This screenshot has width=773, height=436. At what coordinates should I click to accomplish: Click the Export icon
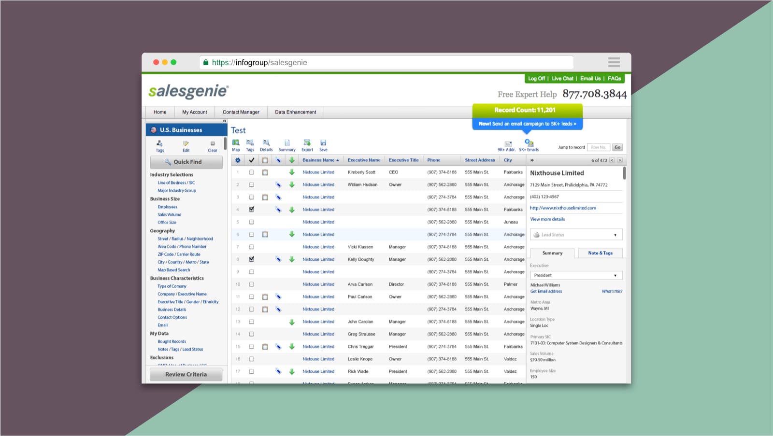[307, 142]
